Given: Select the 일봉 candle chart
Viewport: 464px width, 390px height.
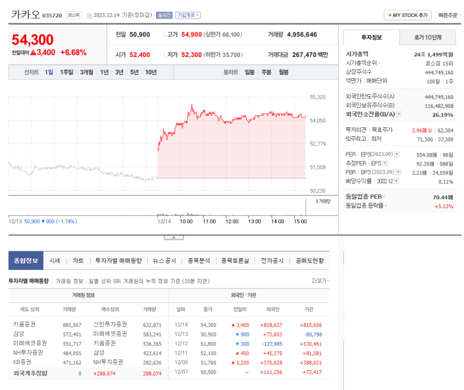Looking at the screenshot, I should pyautogui.click(x=250, y=72).
